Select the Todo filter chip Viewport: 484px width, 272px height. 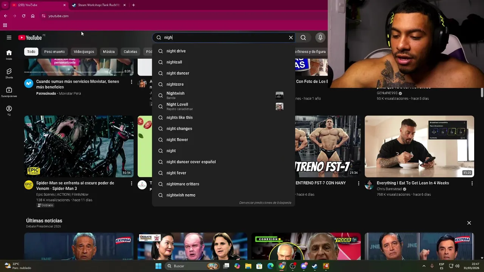pyautogui.click(x=31, y=51)
